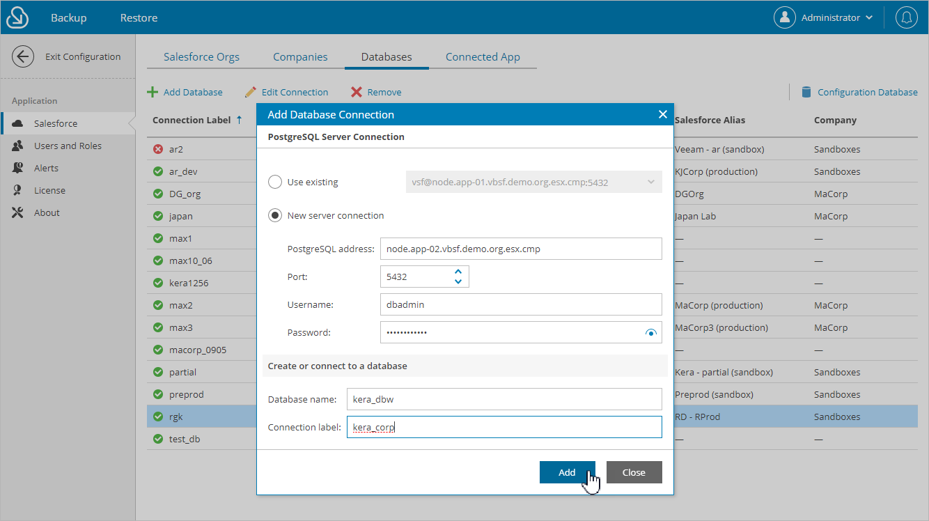This screenshot has width=929, height=521.
Task: Select the Use existing radio button
Action: pos(275,182)
